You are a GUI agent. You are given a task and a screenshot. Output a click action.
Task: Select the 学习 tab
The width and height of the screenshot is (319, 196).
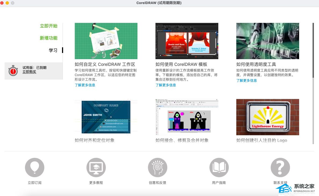(53, 50)
